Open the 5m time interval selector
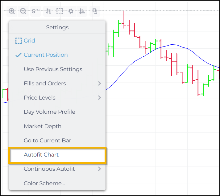The height and width of the screenshot is (196, 220). 35,11
